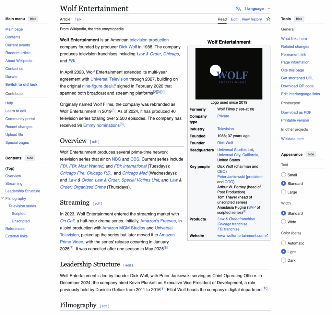Select Standard width radio button

(283, 213)
